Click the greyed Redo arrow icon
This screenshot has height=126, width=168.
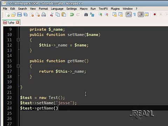(x=78, y=15)
